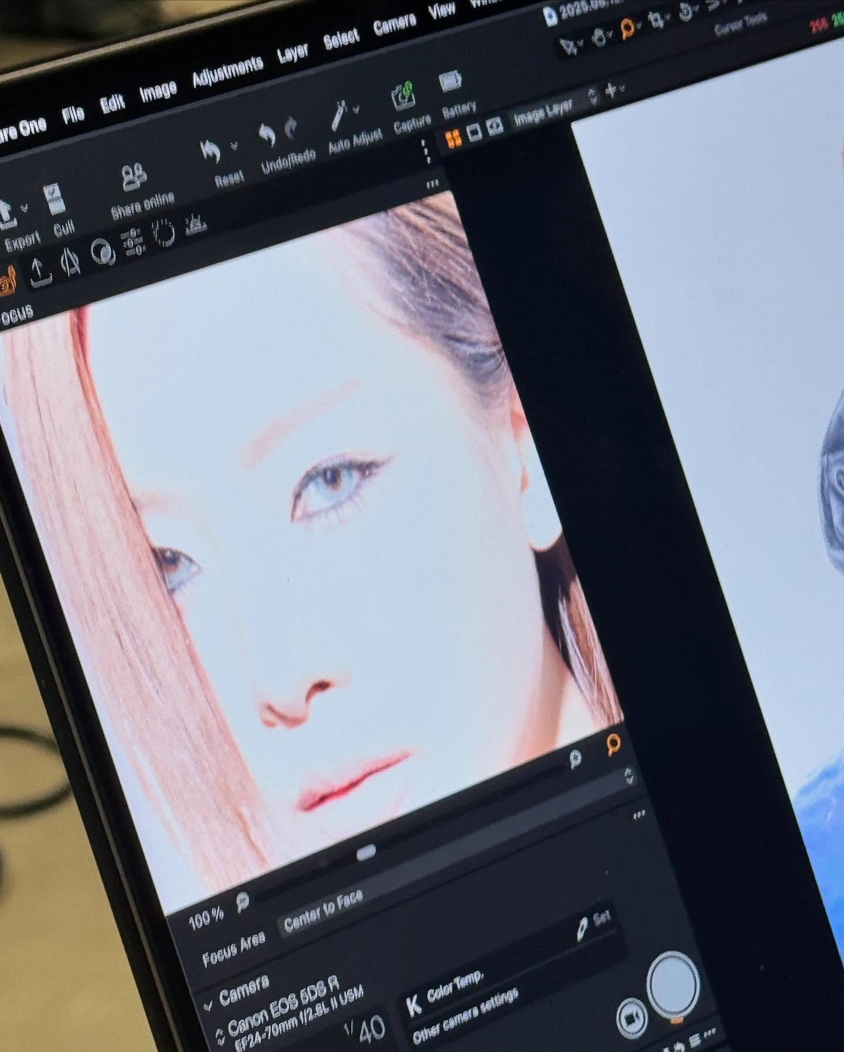Pick focus point with orange loupe icon
Viewport: 844px width, 1052px height.
613,745
